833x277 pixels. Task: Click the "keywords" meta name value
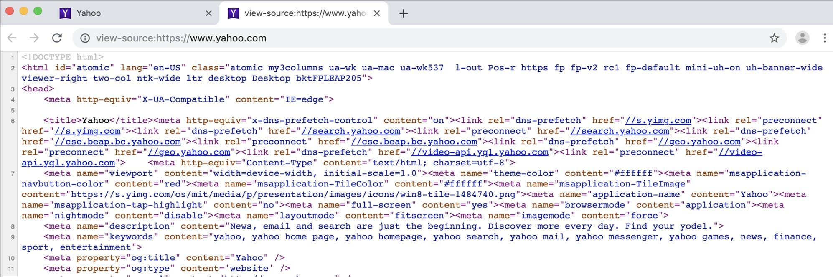(131, 237)
